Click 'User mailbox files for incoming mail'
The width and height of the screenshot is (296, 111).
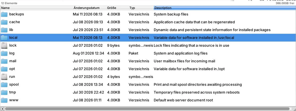184,61
